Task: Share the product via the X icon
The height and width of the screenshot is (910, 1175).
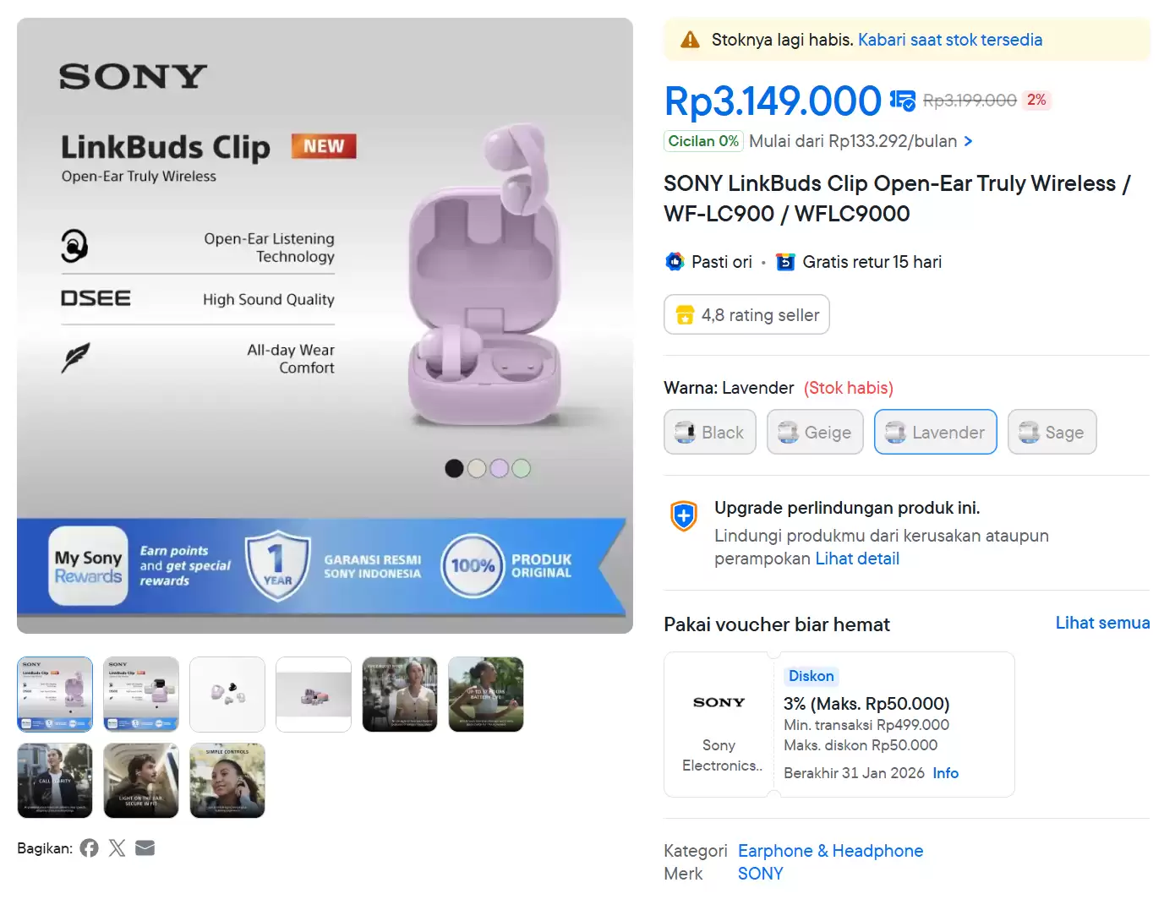Action: click(x=117, y=847)
